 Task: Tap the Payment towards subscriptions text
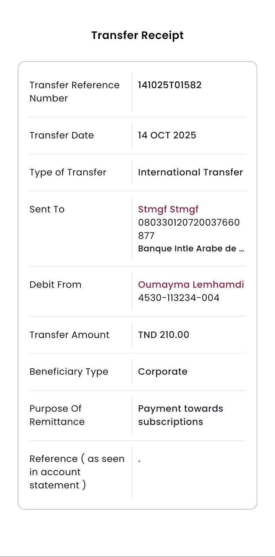click(180, 415)
